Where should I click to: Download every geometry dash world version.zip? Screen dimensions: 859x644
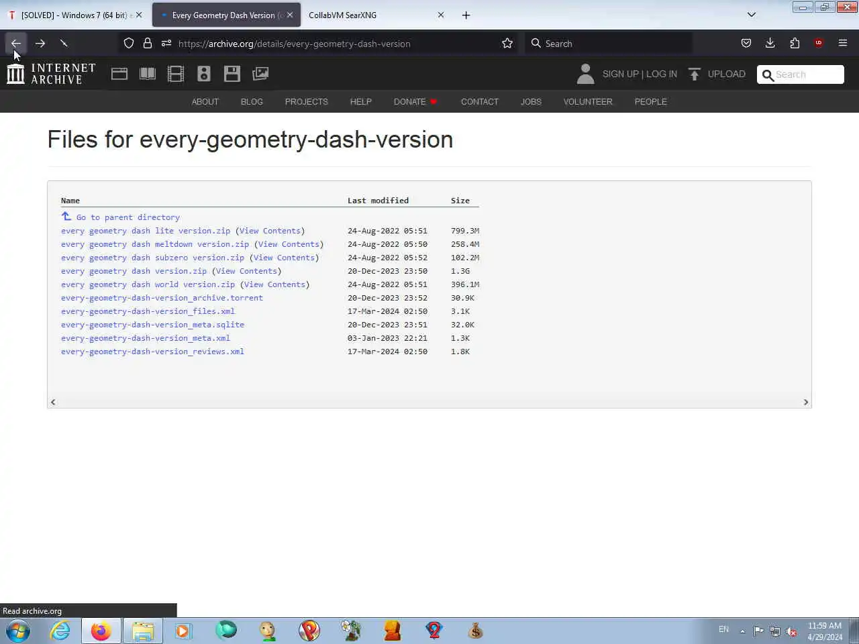148,284
